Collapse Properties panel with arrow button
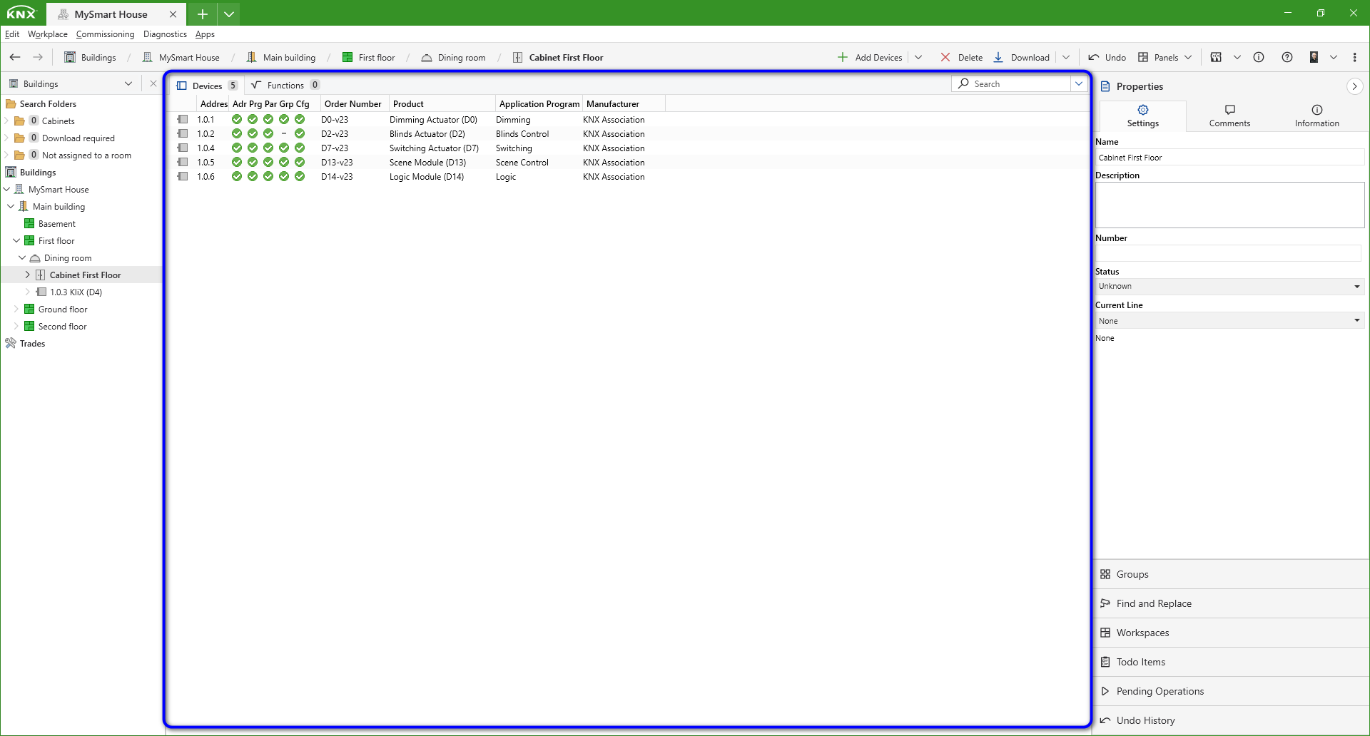 pyautogui.click(x=1354, y=86)
